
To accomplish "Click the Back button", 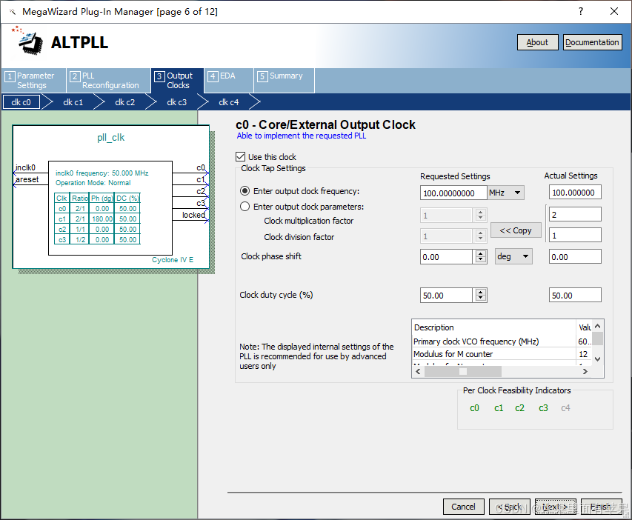I will tap(510, 507).
